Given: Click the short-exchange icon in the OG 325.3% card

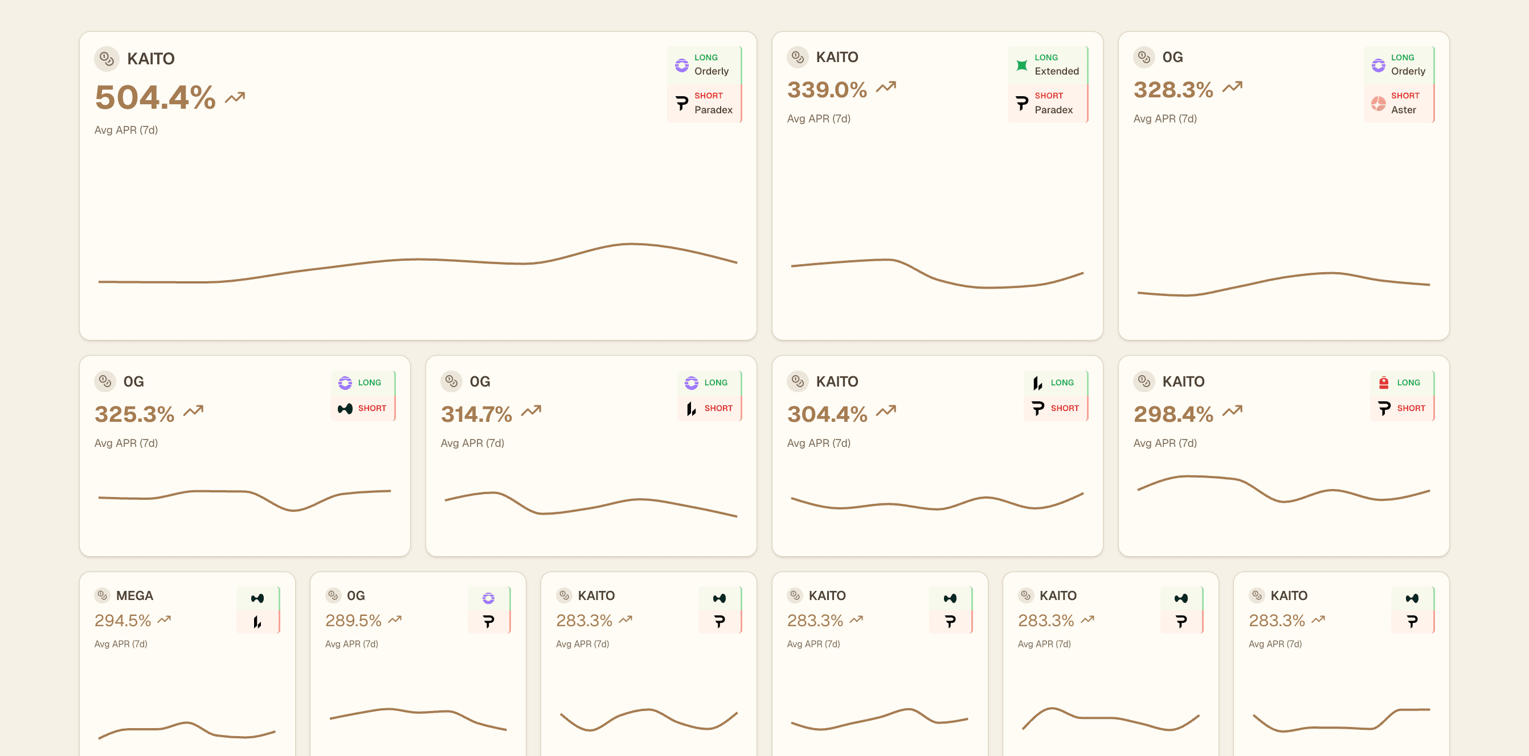Looking at the screenshot, I should [345, 409].
